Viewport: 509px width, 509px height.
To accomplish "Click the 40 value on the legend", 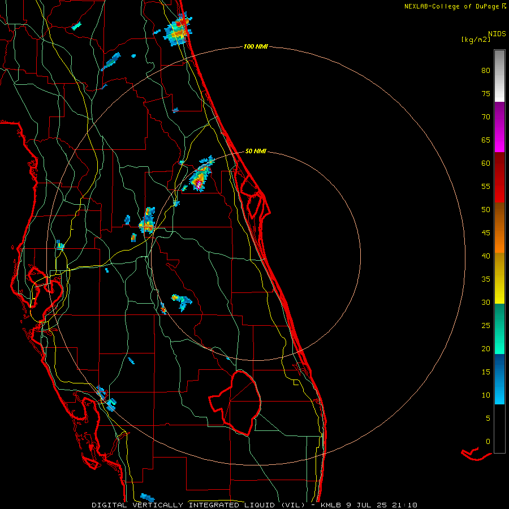I will [x=486, y=256].
